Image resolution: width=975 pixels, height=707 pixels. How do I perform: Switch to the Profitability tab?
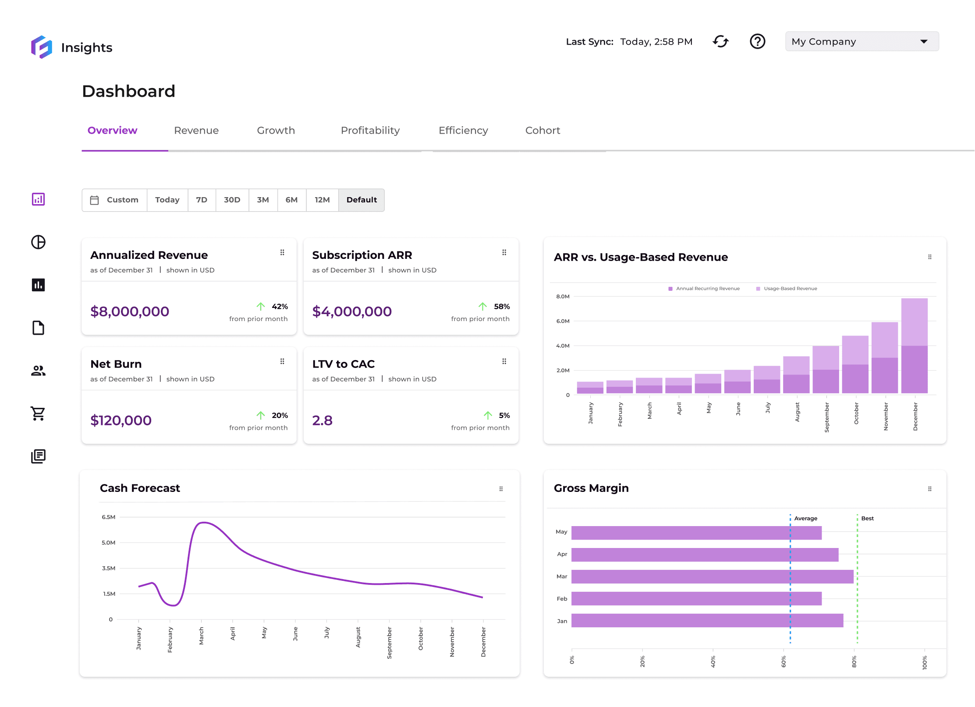coord(370,130)
